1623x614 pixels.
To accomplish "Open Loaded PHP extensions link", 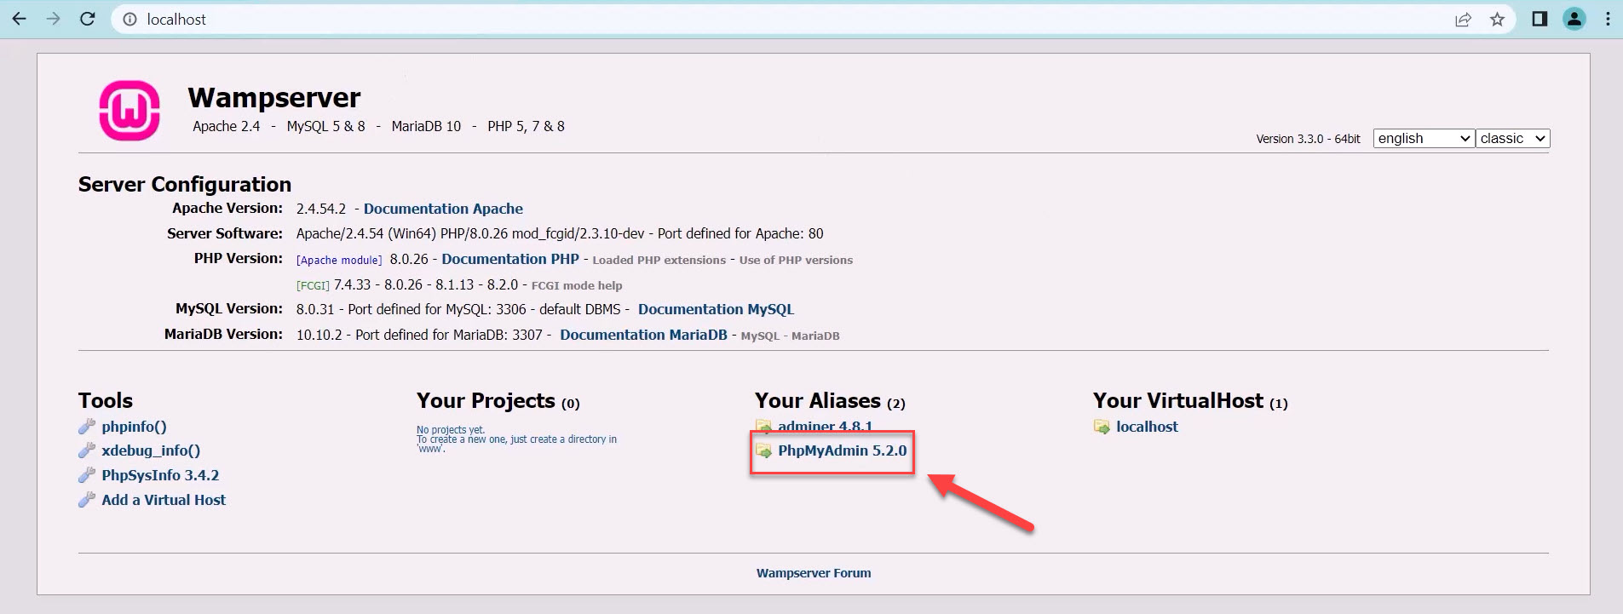I will (659, 260).
